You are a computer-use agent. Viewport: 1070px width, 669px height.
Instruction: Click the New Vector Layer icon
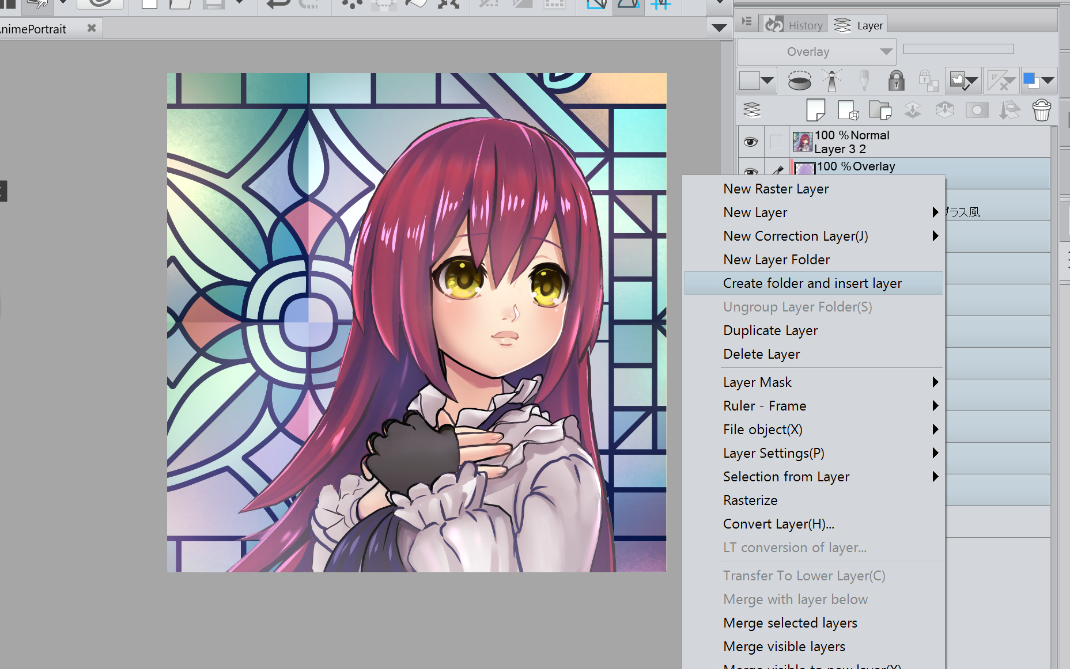[x=848, y=110]
